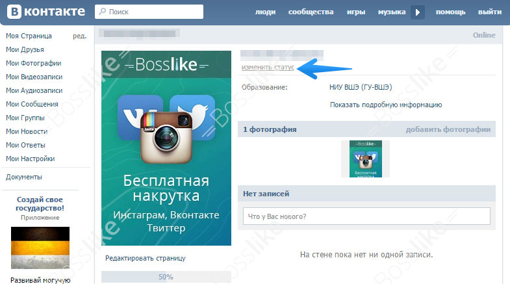This screenshot has height=284, width=510.
Task: Open Мои Ответы
Action: coord(25,145)
